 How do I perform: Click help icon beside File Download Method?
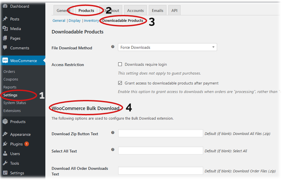tap(113, 47)
